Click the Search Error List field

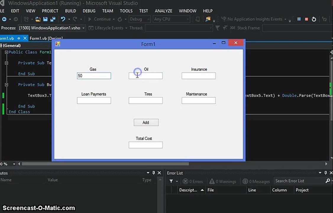click(x=300, y=181)
